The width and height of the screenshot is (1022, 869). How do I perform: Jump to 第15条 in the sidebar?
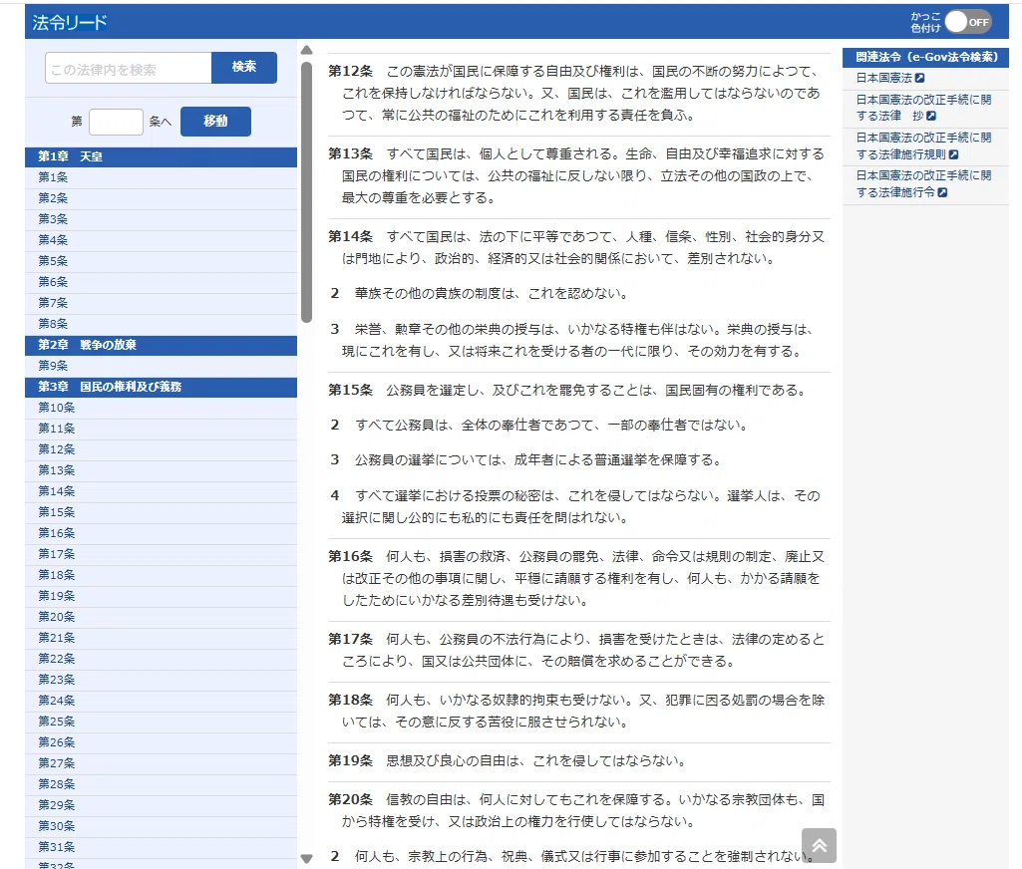161,512
